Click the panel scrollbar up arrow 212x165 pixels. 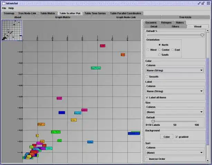coord(208,31)
